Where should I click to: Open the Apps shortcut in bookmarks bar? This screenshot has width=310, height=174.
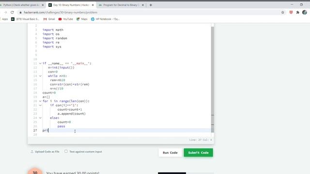pos(4,19)
